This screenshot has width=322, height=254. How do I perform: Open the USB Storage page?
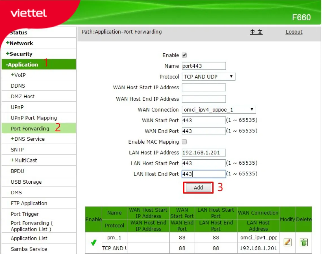coord(26,182)
